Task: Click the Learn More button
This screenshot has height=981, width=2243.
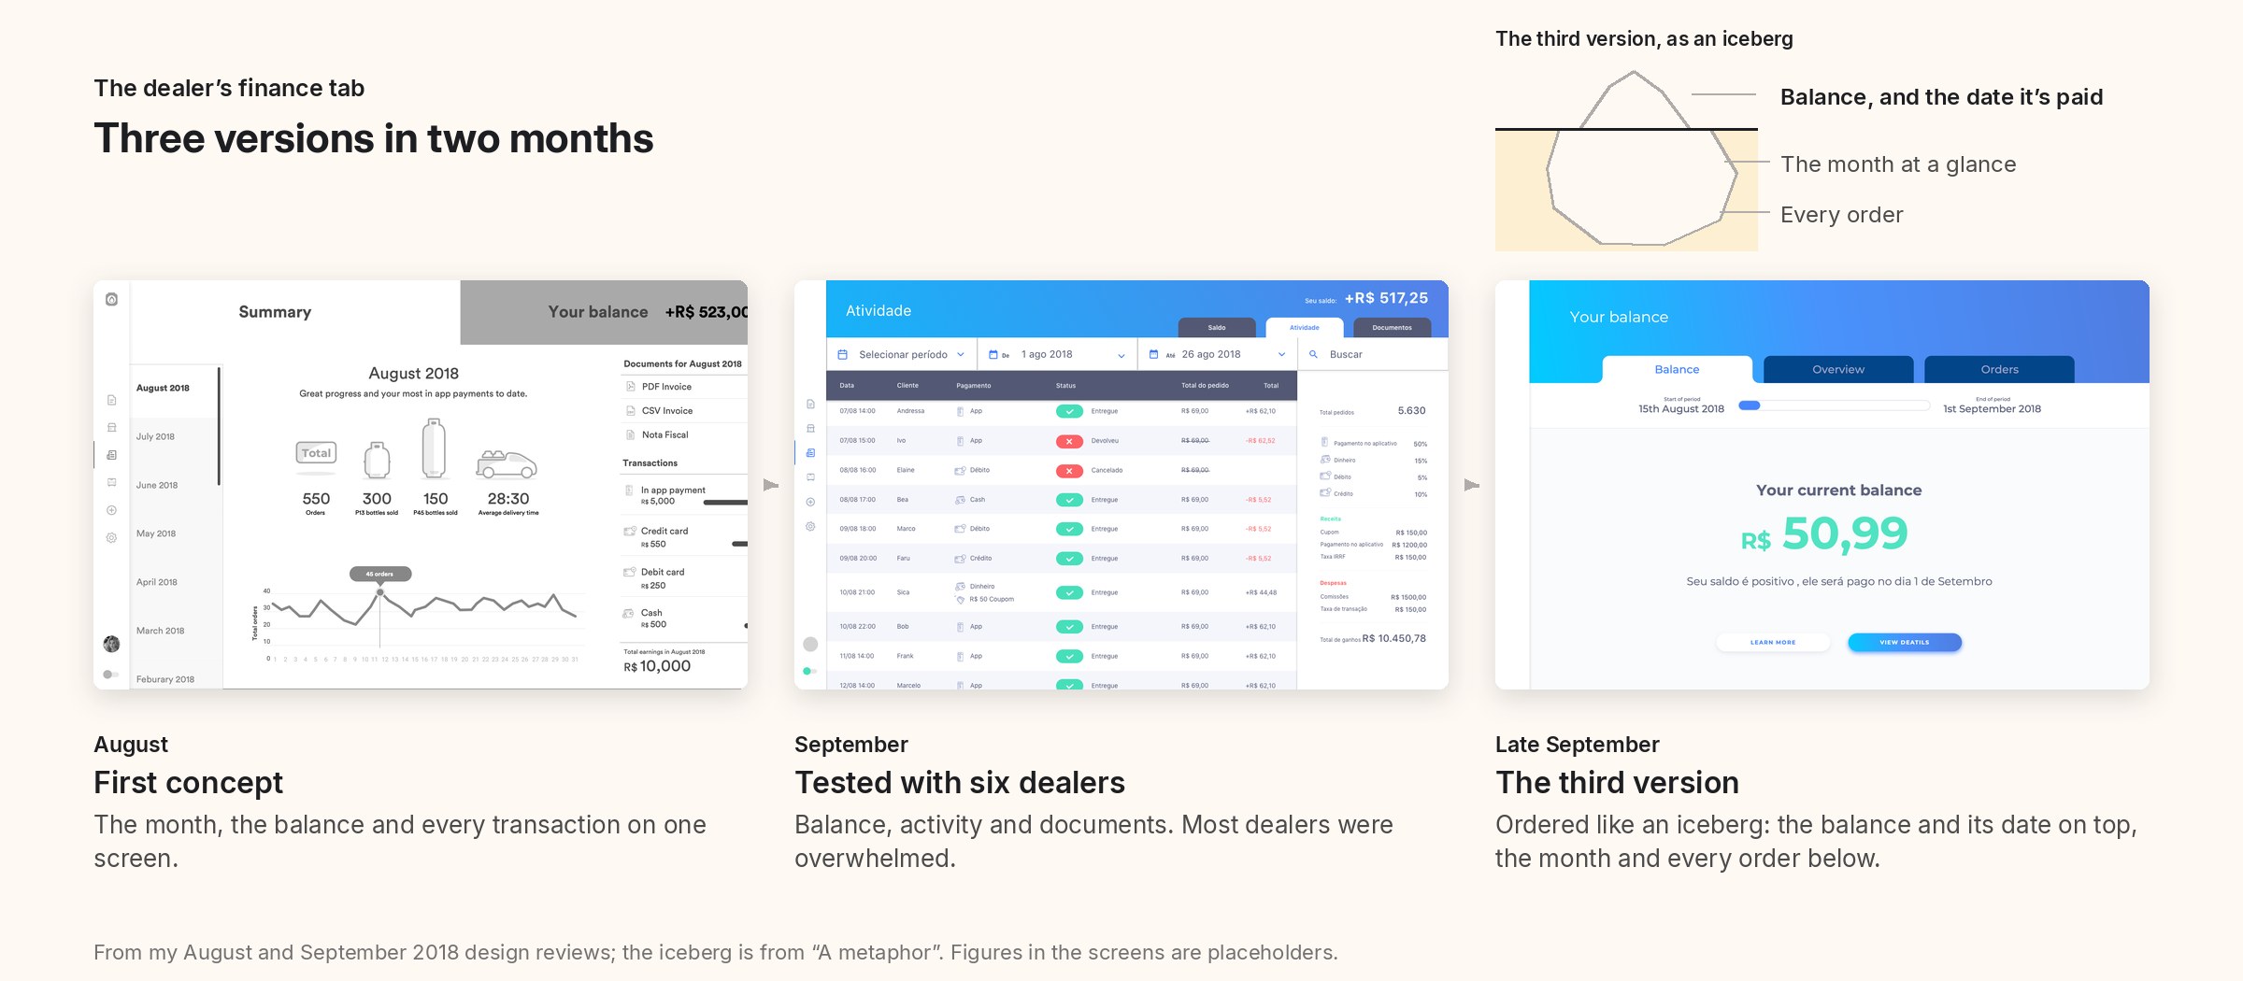Action: (x=1773, y=643)
